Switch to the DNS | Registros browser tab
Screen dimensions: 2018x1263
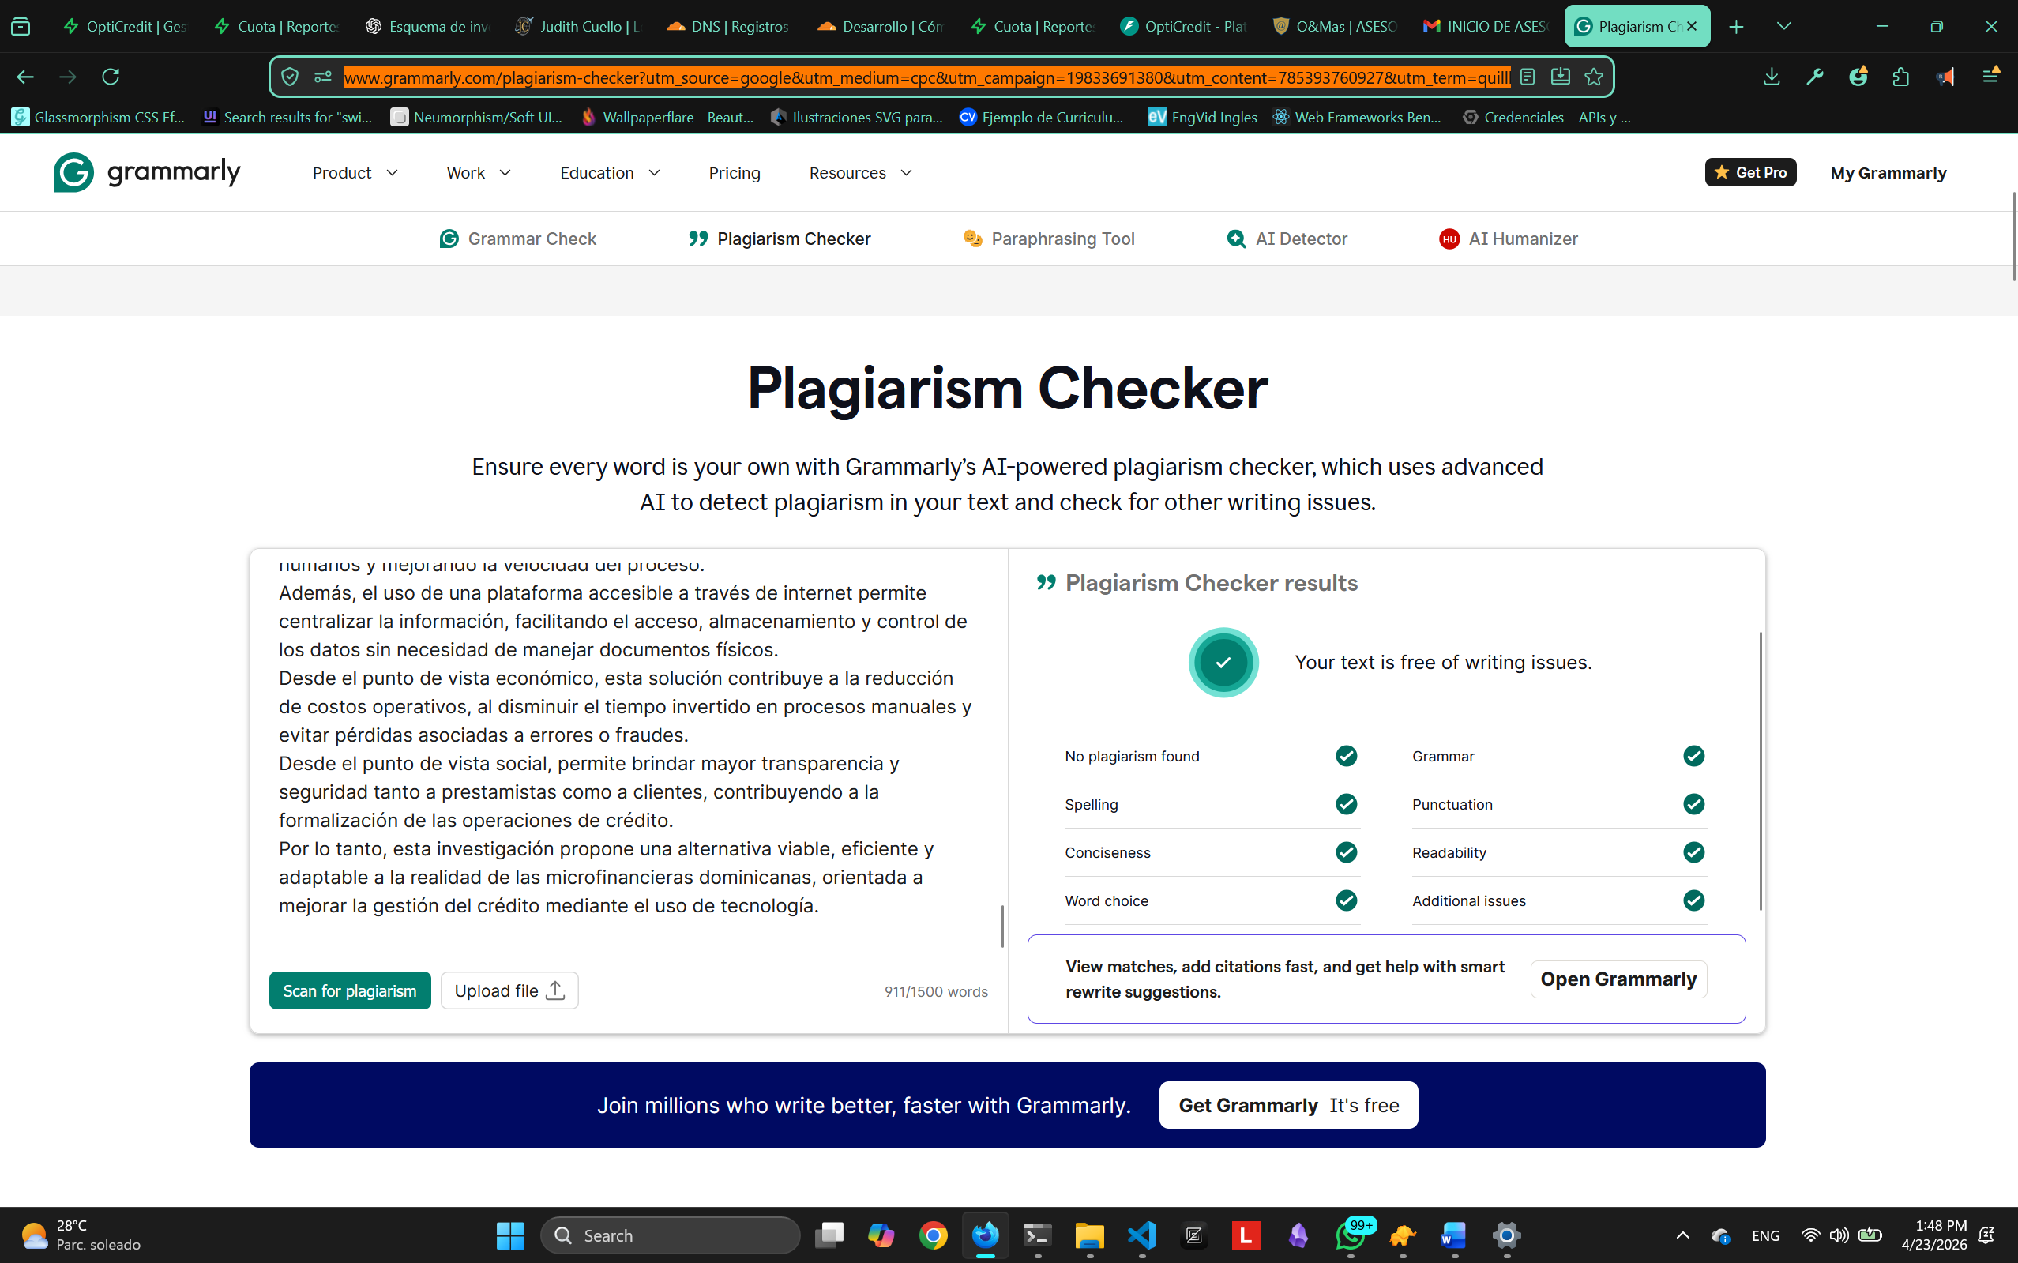[x=727, y=27]
